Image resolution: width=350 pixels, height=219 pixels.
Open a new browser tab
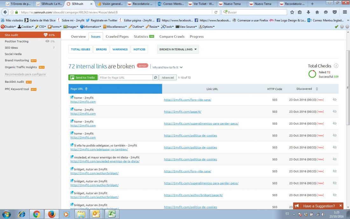pos(312,4)
